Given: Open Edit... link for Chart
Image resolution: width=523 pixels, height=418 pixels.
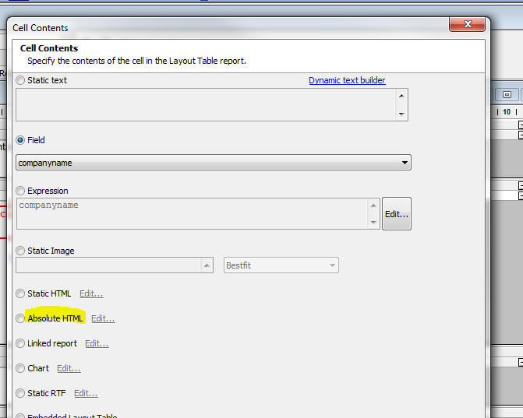Looking at the screenshot, I should click(x=69, y=368).
